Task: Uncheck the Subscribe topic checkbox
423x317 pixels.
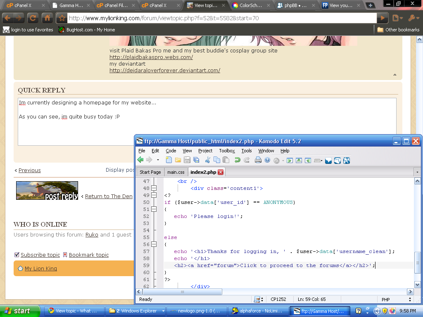Action: 17,255
